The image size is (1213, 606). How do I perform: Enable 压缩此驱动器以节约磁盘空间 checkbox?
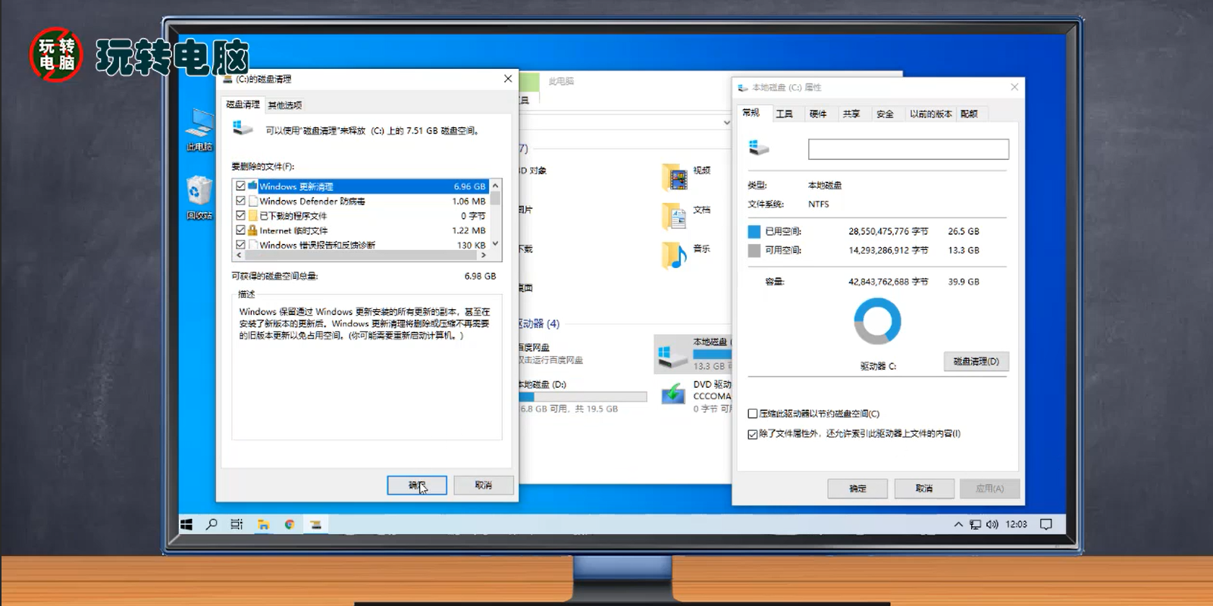(753, 414)
